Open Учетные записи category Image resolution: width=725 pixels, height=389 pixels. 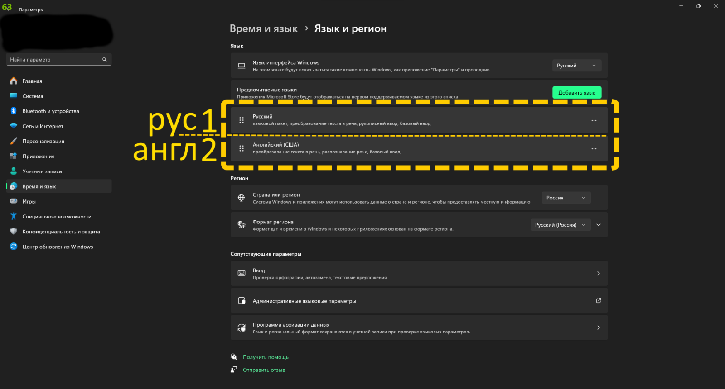pyautogui.click(x=59, y=171)
